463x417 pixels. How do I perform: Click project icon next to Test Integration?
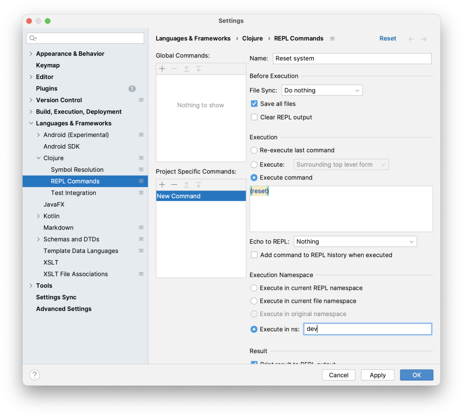pos(141,193)
